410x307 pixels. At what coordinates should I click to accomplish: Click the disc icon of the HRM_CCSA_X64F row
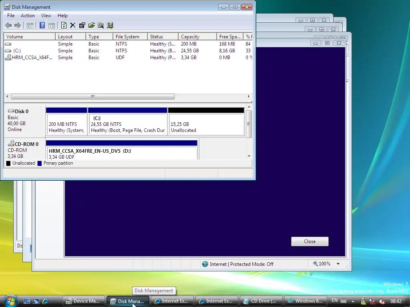coord(8,57)
